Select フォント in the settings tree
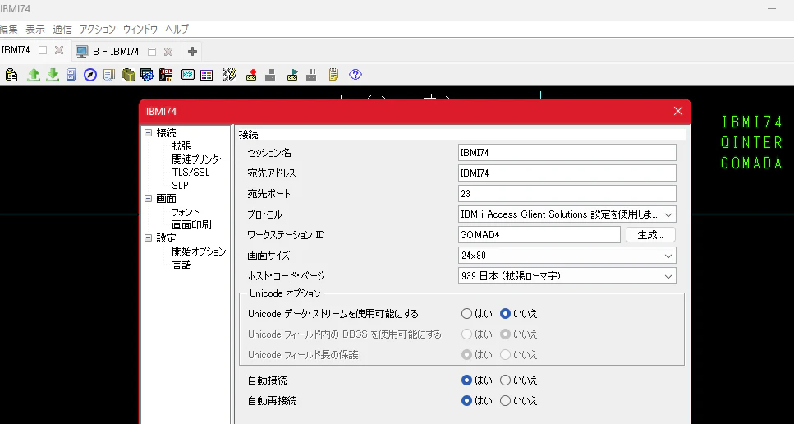 [x=186, y=212]
